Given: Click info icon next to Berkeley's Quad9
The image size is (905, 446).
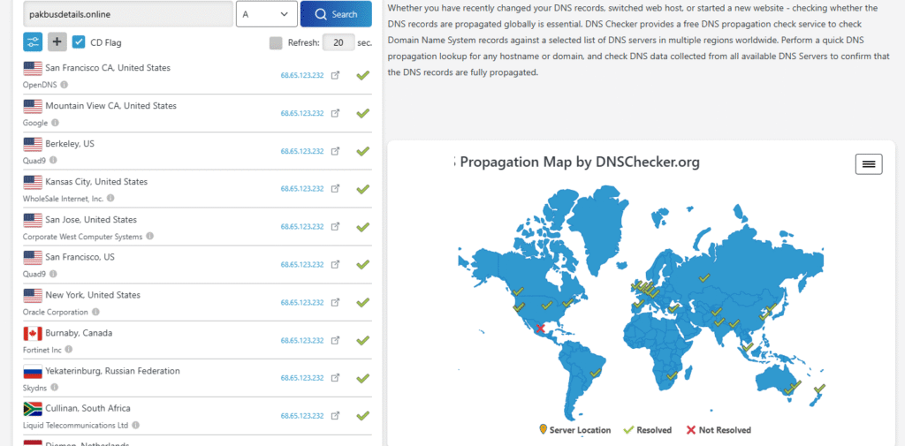Looking at the screenshot, I should pyautogui.click(x=52, y=161).
